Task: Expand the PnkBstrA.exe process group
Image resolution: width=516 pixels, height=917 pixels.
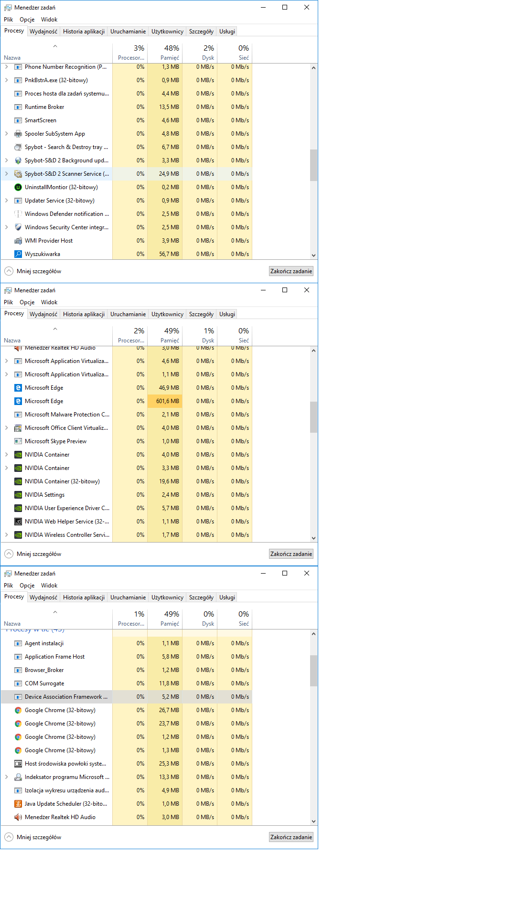Action: click(x=6, y=80)
